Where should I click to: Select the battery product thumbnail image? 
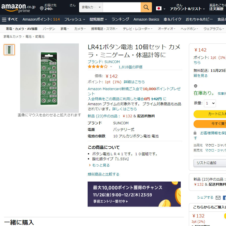point(9,50)
